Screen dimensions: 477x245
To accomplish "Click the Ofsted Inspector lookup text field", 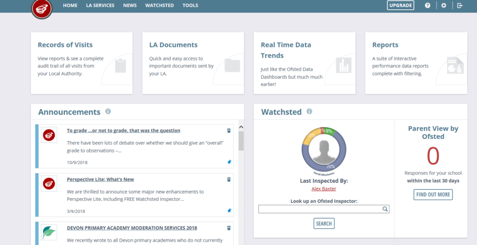I will tap(320, 209).
